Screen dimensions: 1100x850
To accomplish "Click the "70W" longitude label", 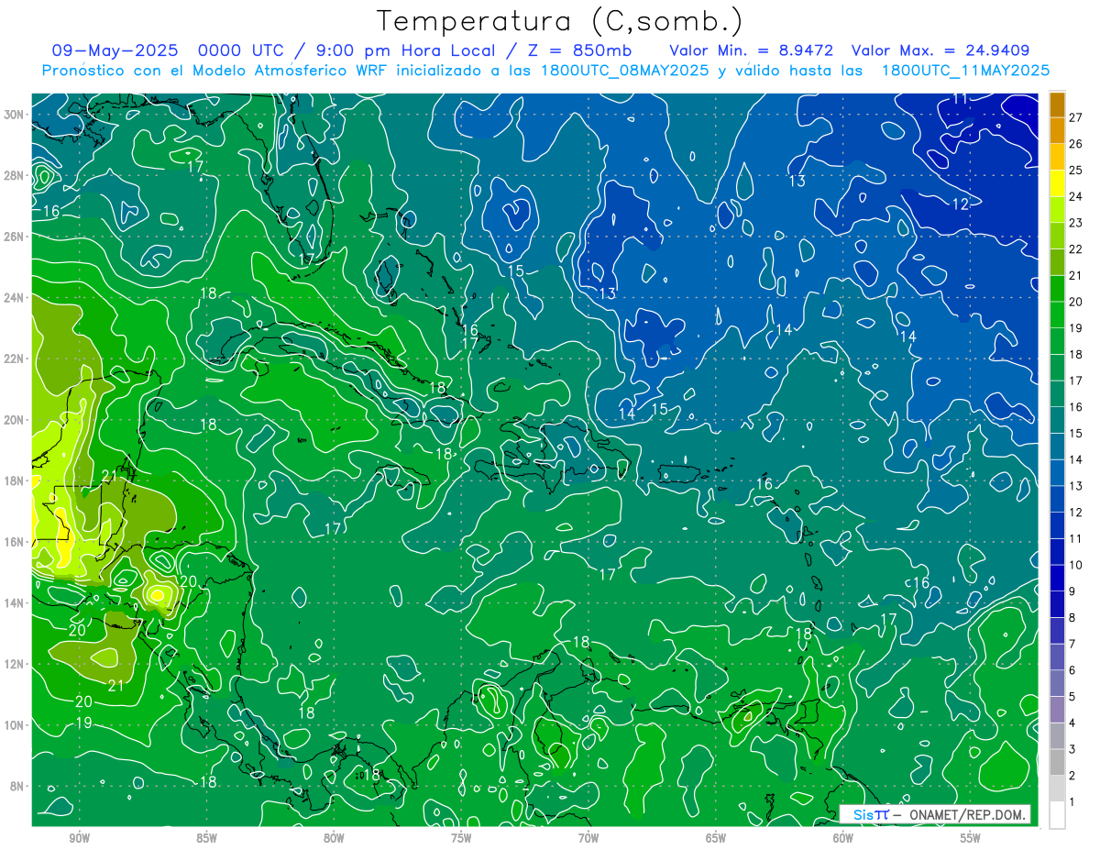I will point(588,838).
